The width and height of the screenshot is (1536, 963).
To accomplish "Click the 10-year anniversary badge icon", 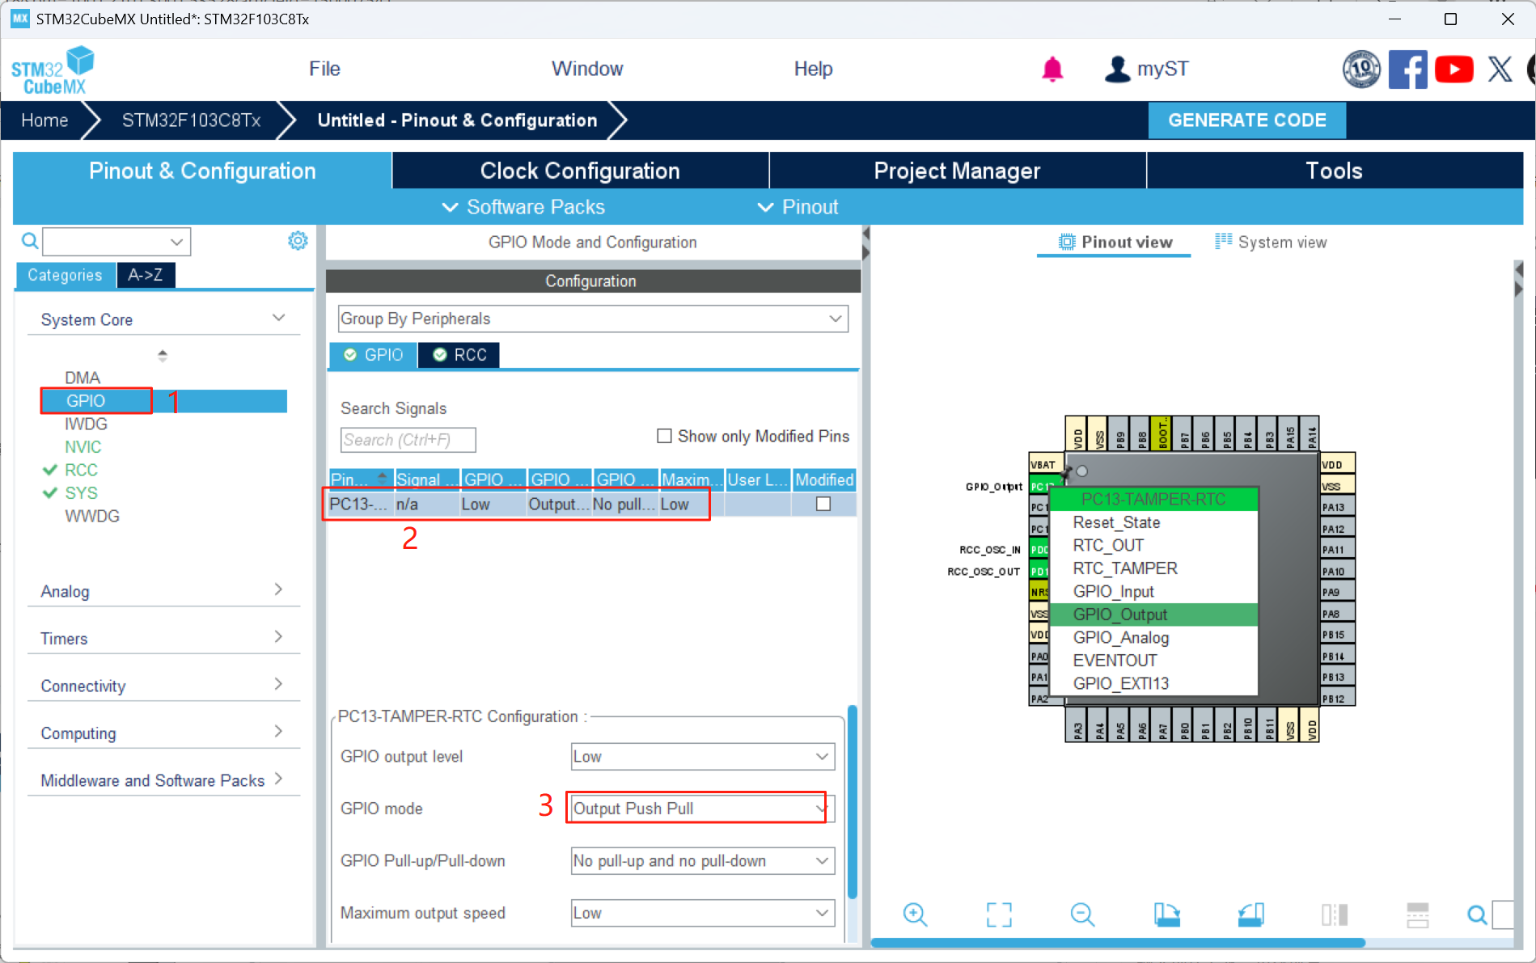I will [1361, 70].
